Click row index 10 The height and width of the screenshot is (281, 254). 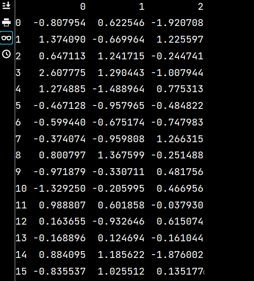pyautogui.click(x=21, y=188)
